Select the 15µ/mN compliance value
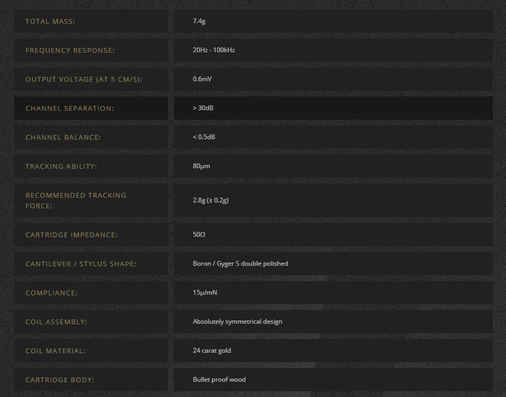The width and height of the screenshot is (506, 397). [x=205, y=293]
